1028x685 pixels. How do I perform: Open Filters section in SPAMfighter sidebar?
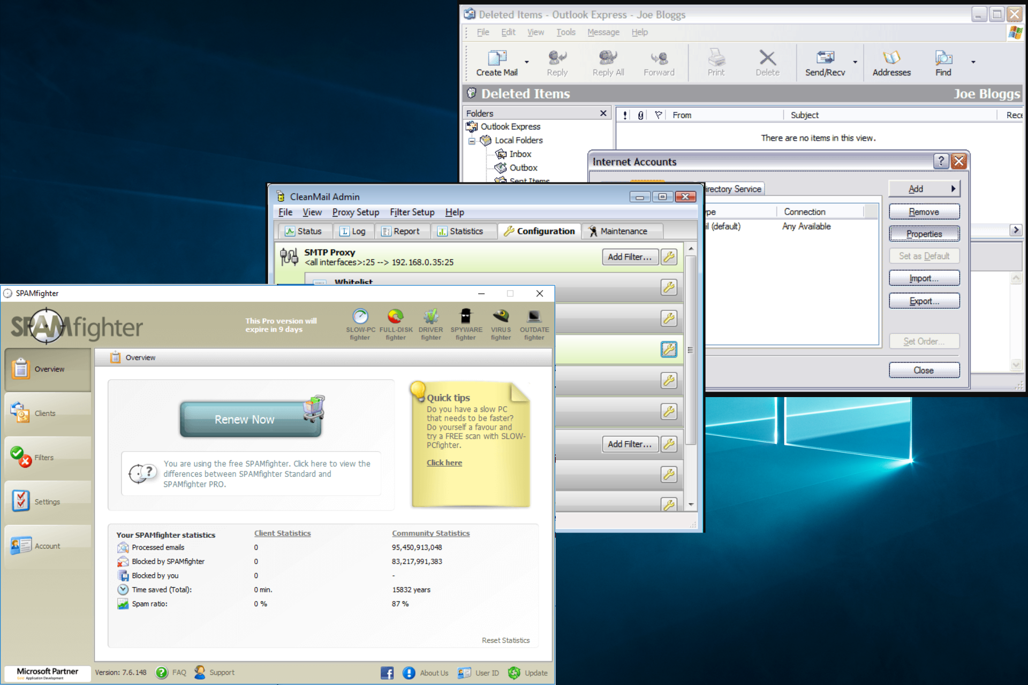[48, 458]
